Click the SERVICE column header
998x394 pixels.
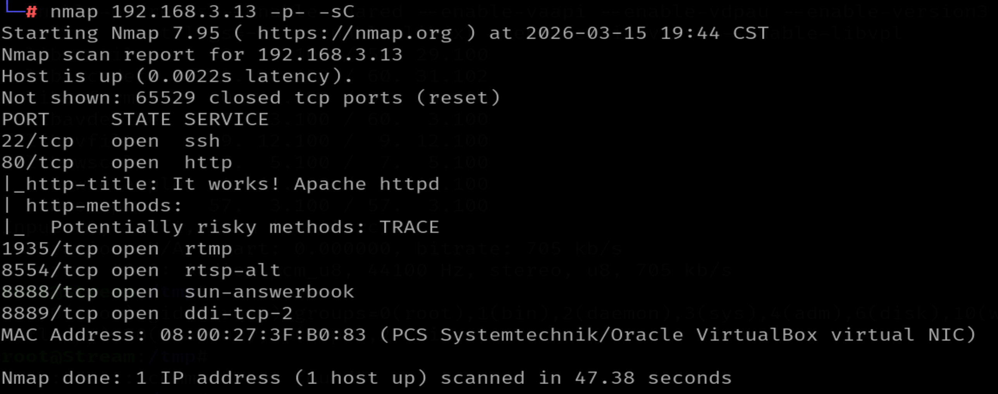pos(226,120)
